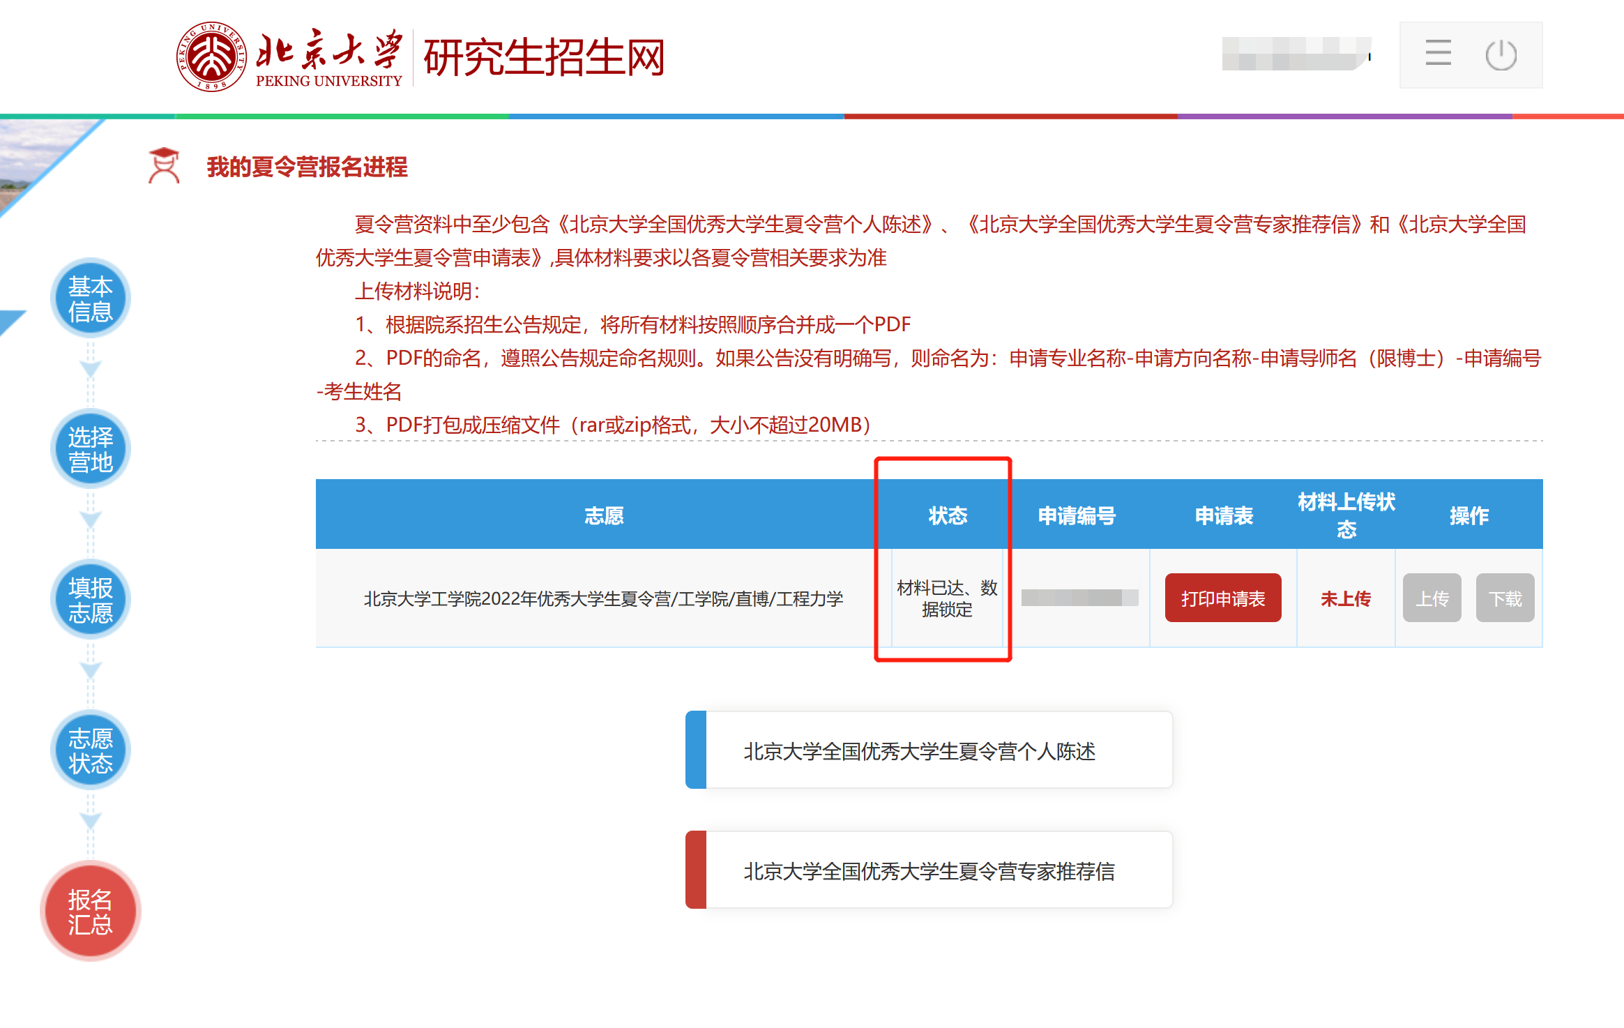Go to the 选择营地 step circle
Image resolution: width=1624 pixels, height=1028 pixels.
(91, 449)
